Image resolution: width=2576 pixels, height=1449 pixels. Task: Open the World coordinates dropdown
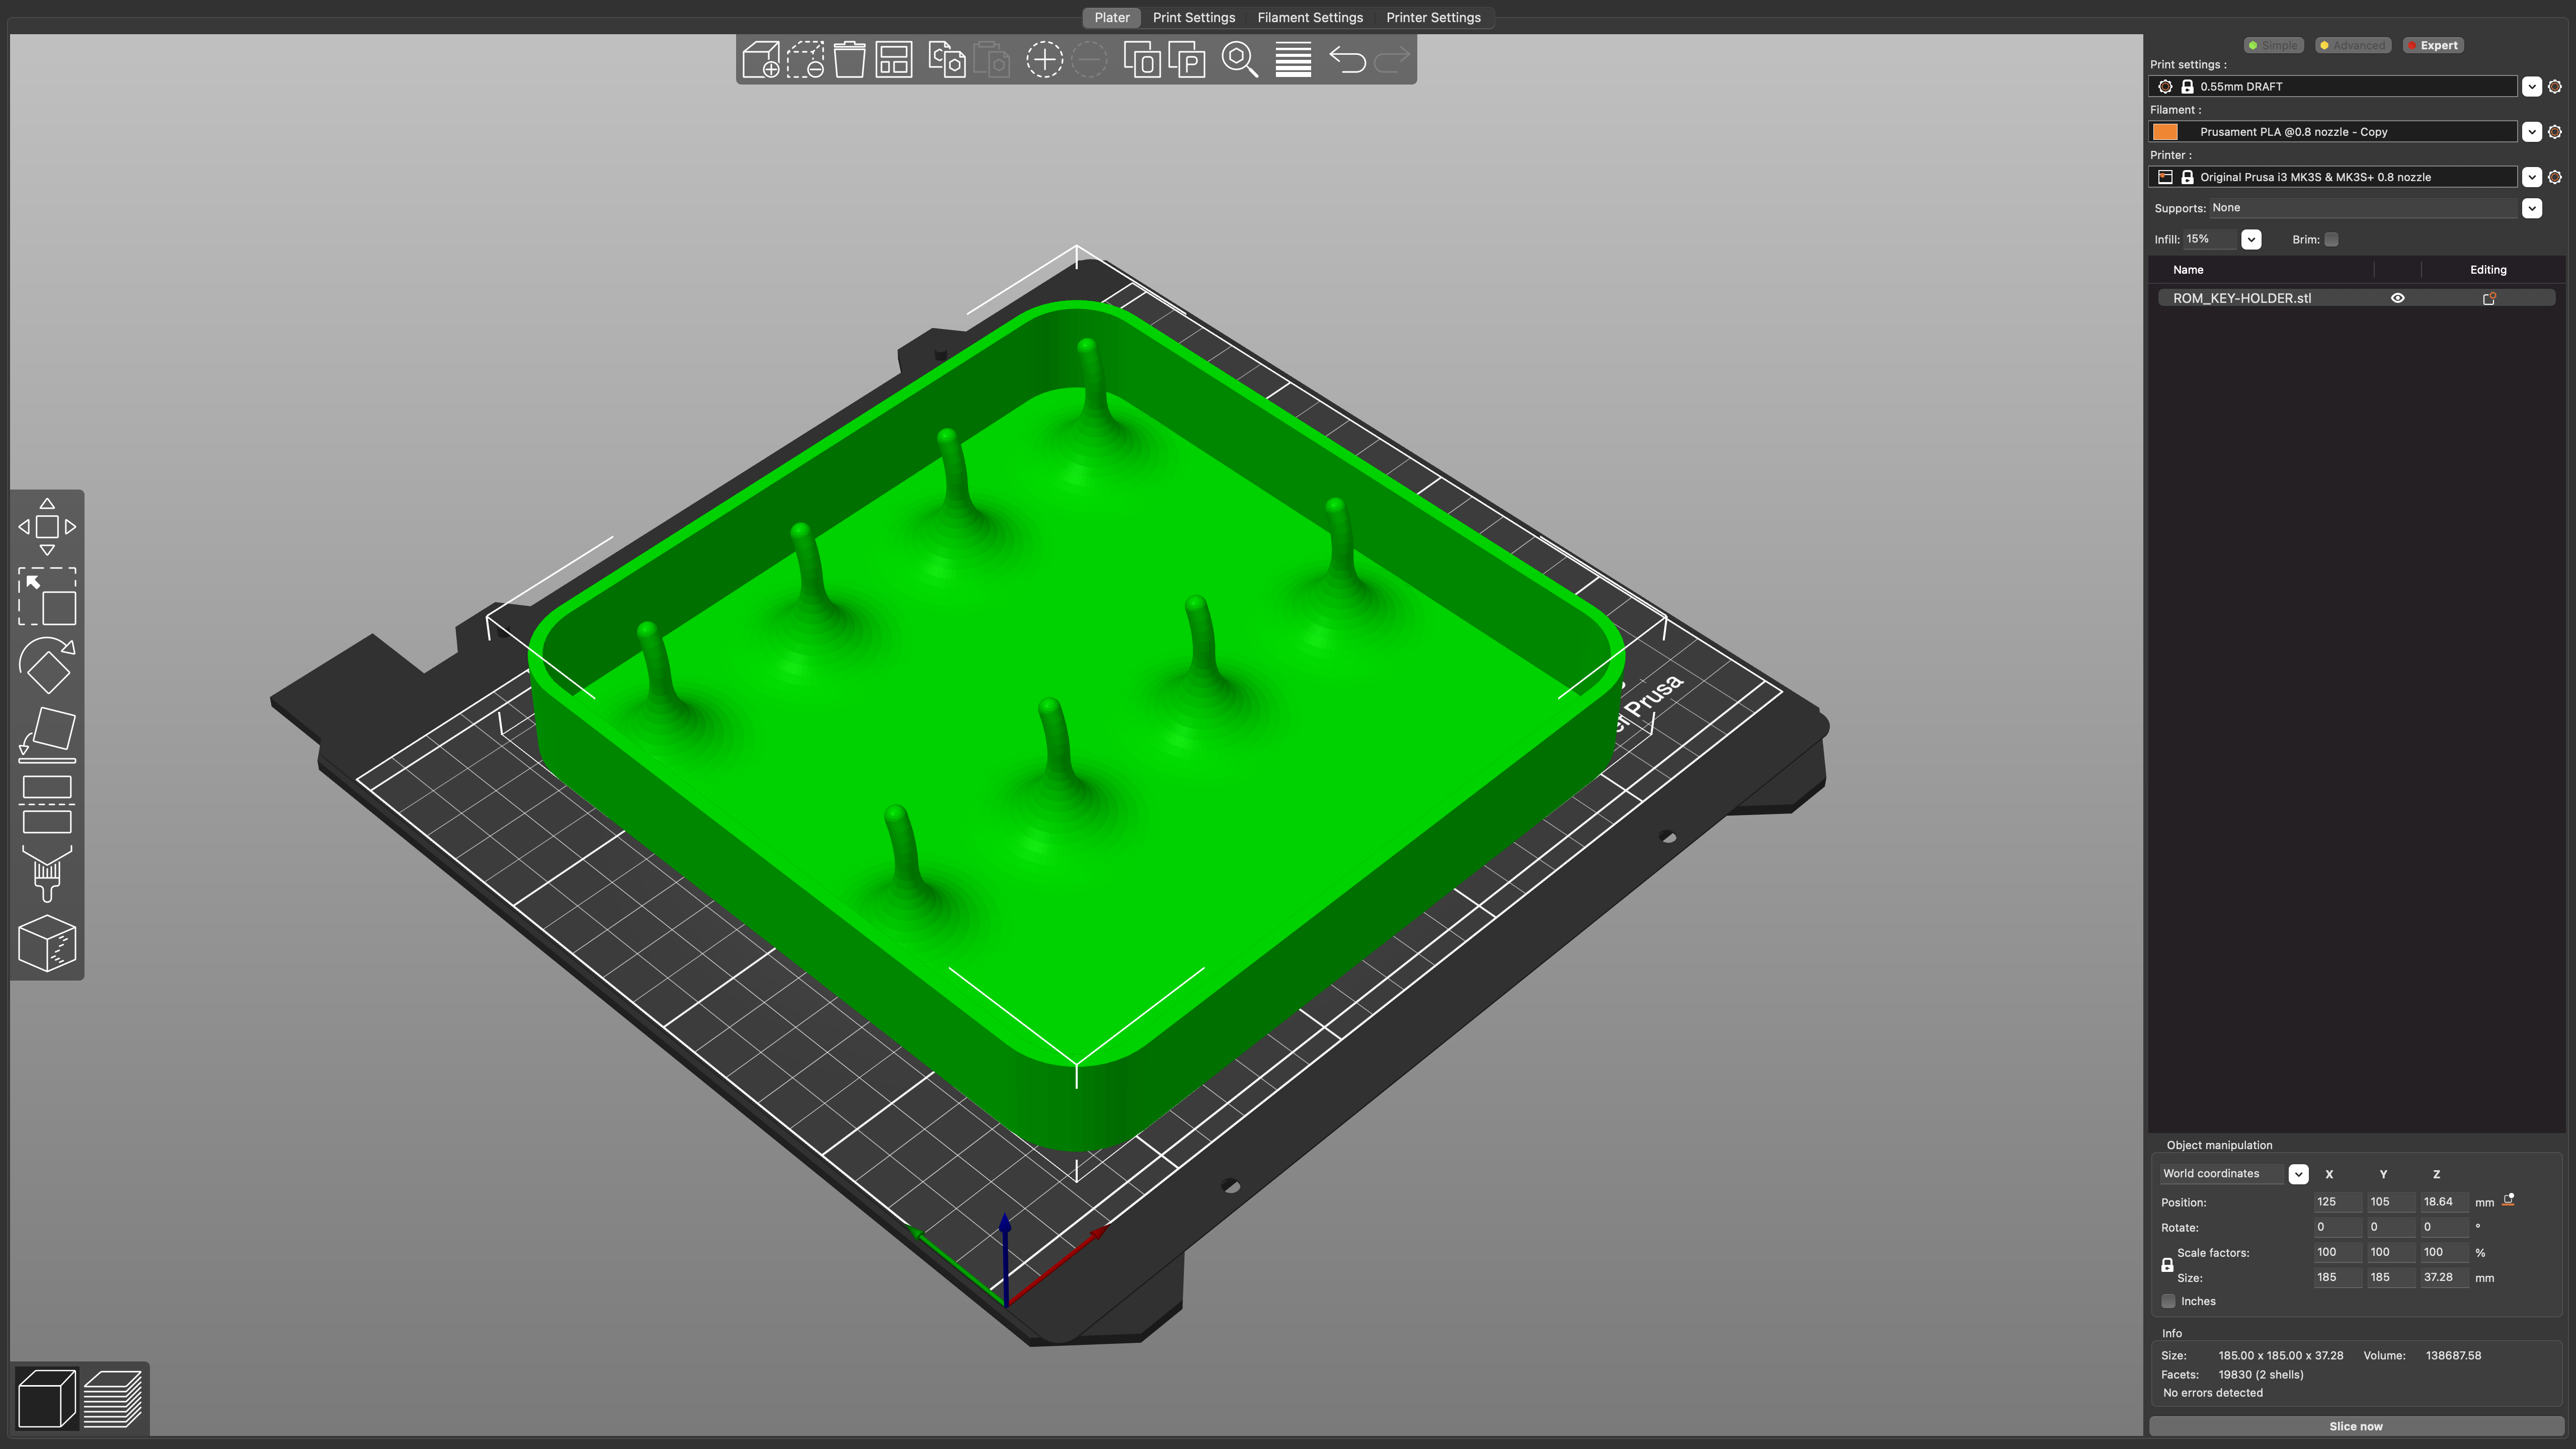point(2298,1174)
